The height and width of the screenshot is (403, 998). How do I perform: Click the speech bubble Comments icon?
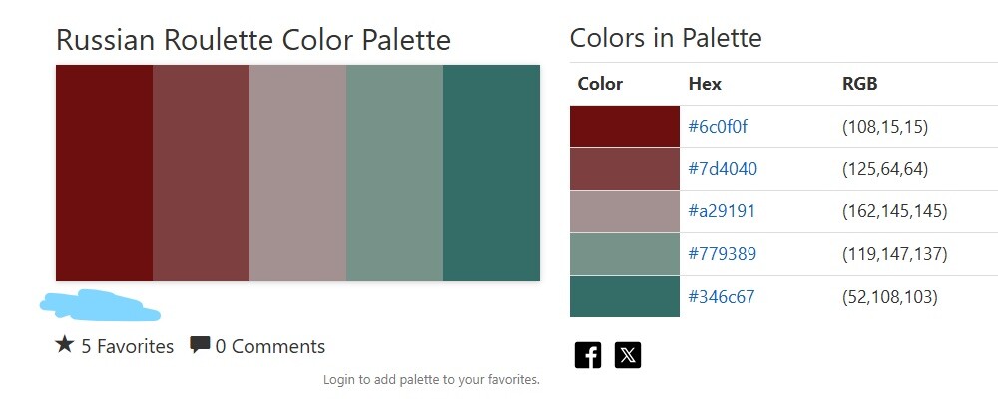click(200, 345)
